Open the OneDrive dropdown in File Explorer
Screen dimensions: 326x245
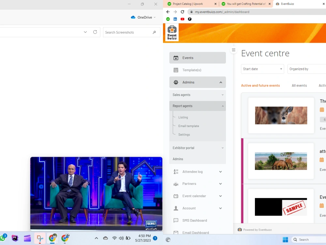point(143,17)
